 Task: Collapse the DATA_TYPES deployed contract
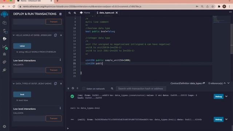[x=14, y=84]
